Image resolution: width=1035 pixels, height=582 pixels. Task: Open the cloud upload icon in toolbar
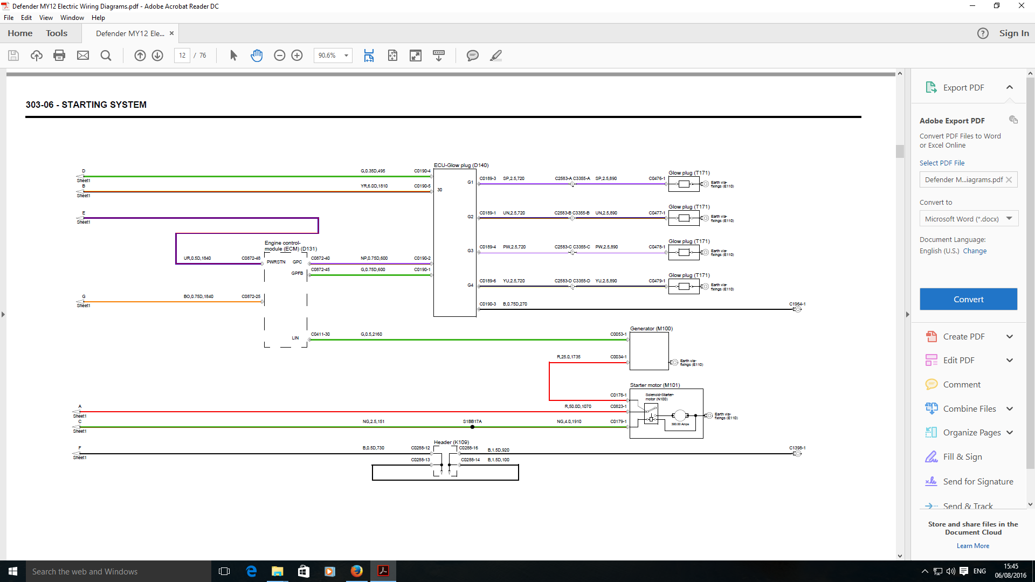click(37, 56)
